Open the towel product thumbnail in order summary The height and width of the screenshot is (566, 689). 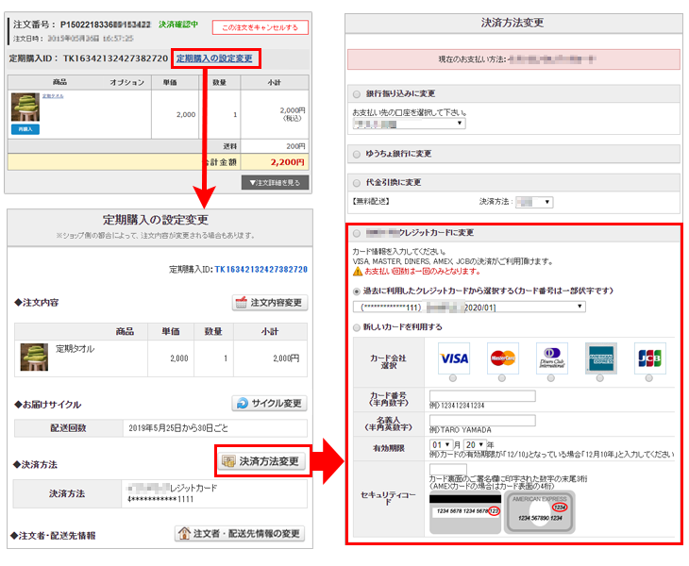point(25,108)
